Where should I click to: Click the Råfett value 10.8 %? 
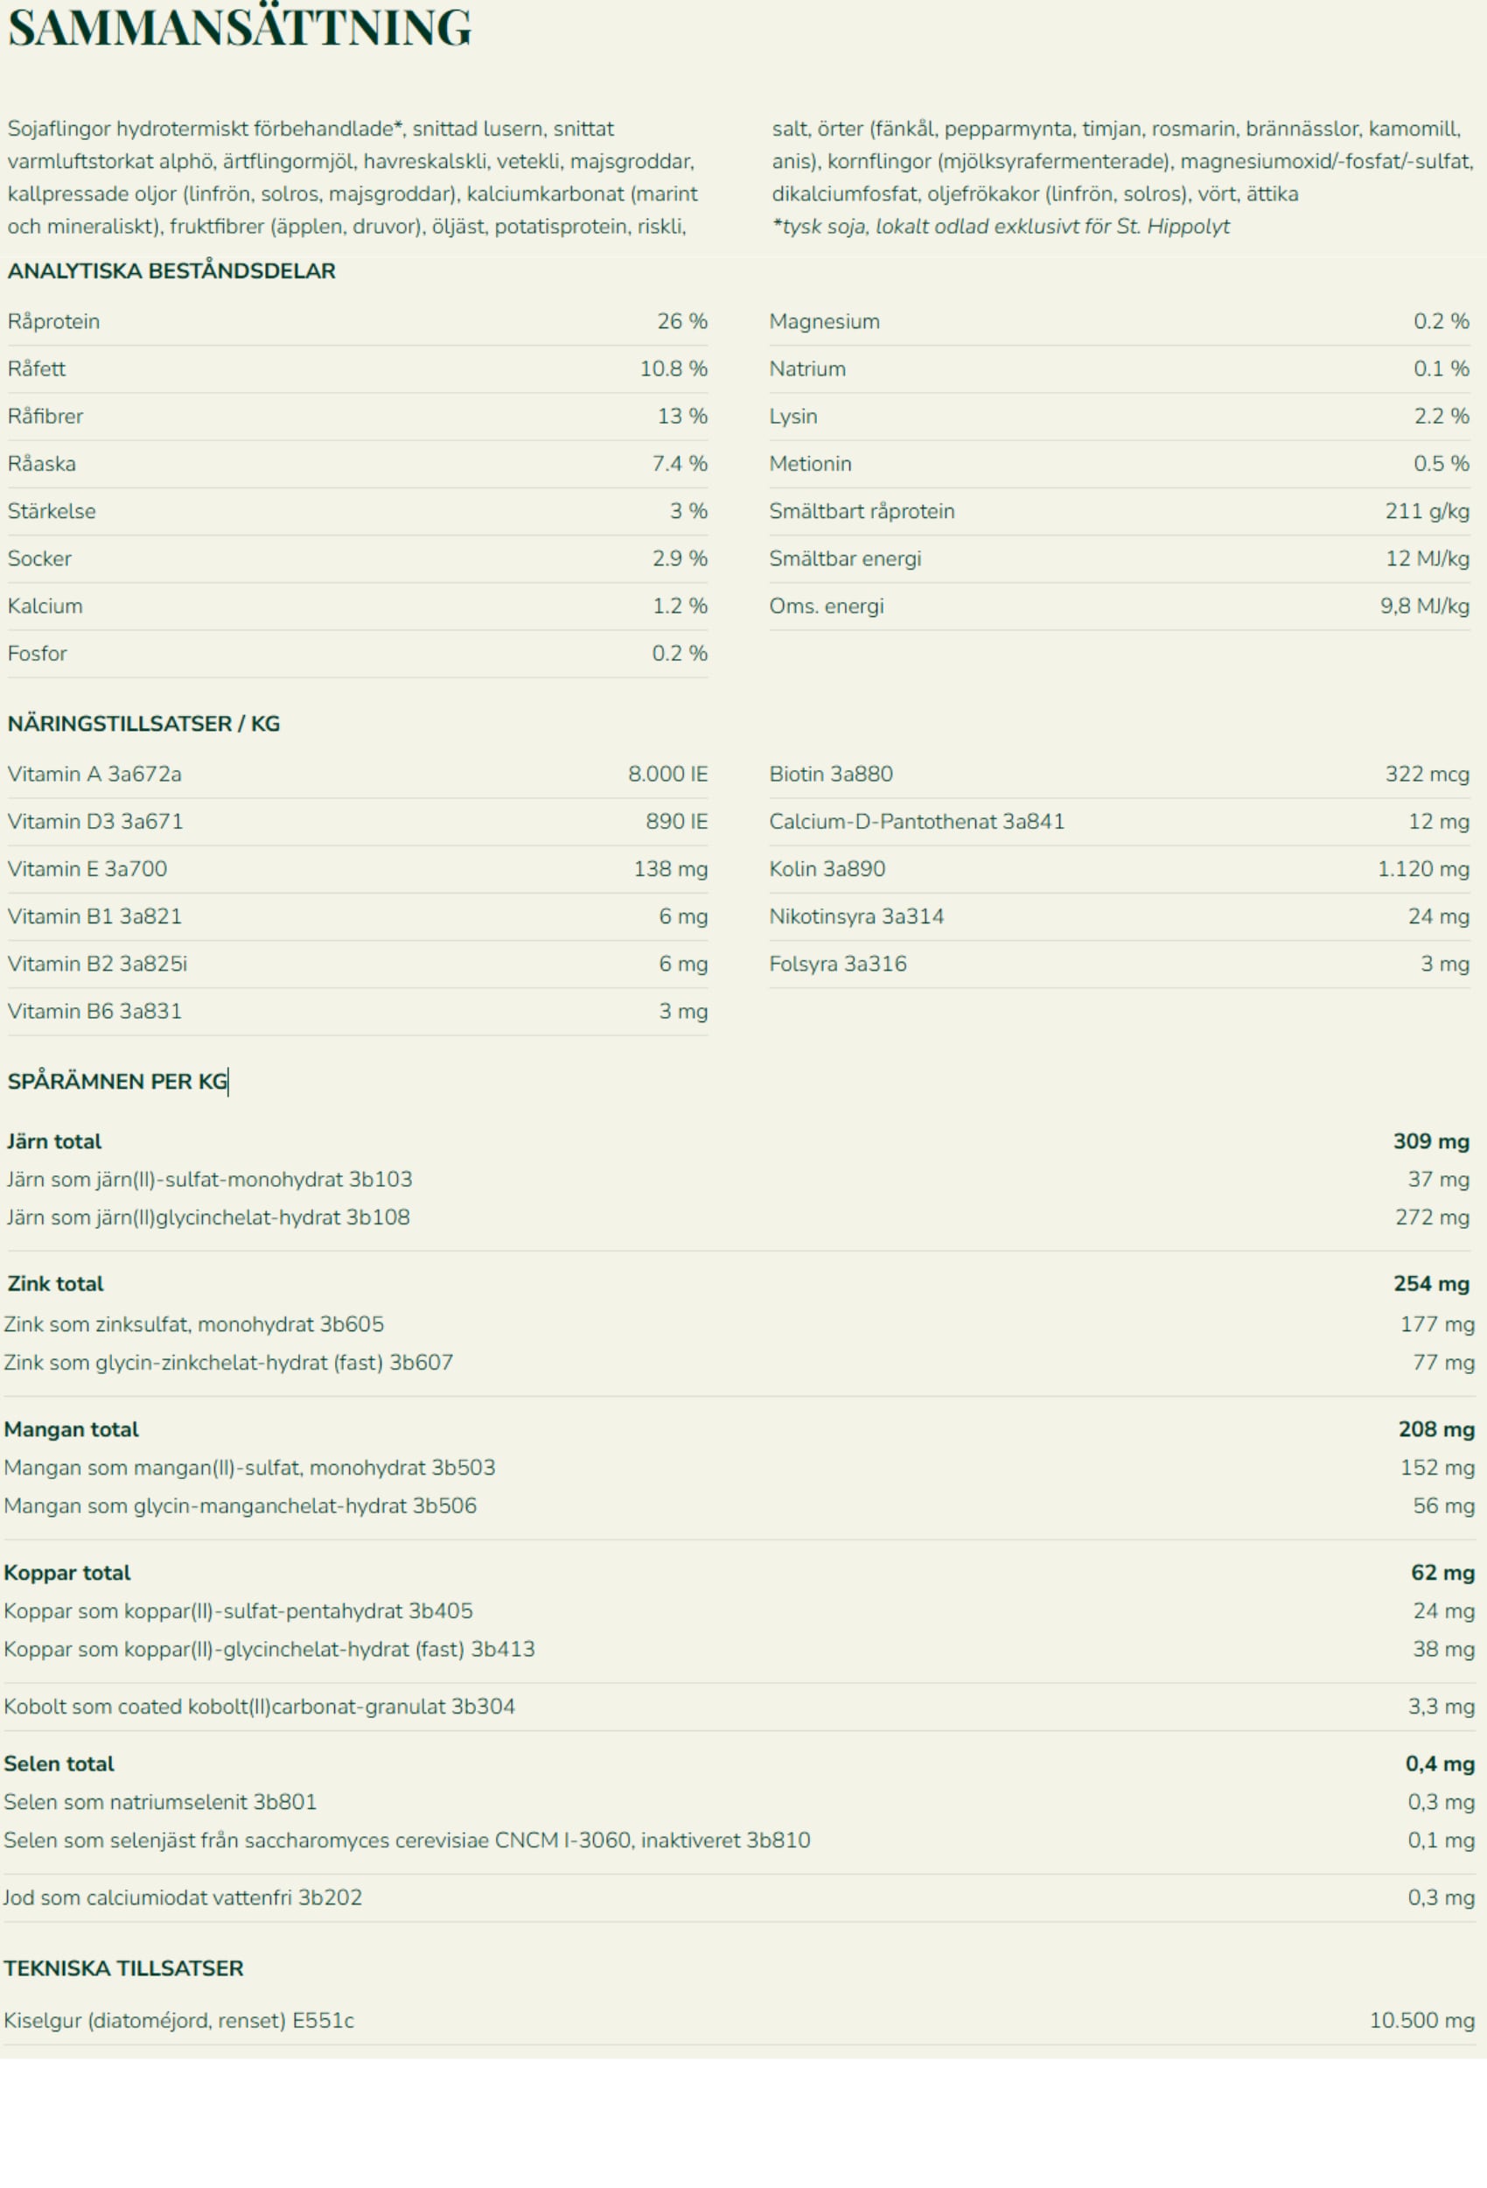tap(673, 369)
